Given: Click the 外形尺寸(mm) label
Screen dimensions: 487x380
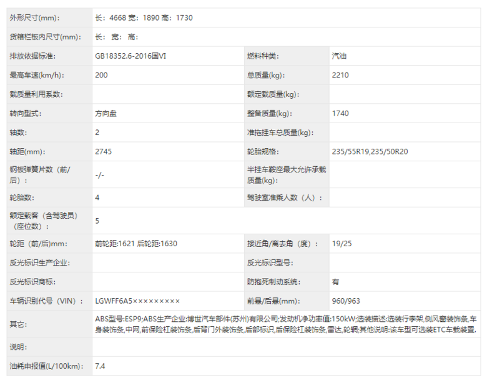Looking at the screenshot, I should pyautogui.click(x=35, y=17).
